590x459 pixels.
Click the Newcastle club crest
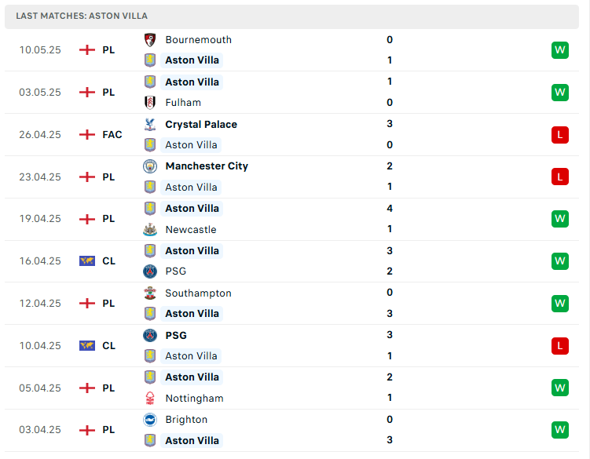tap(150, 229)
